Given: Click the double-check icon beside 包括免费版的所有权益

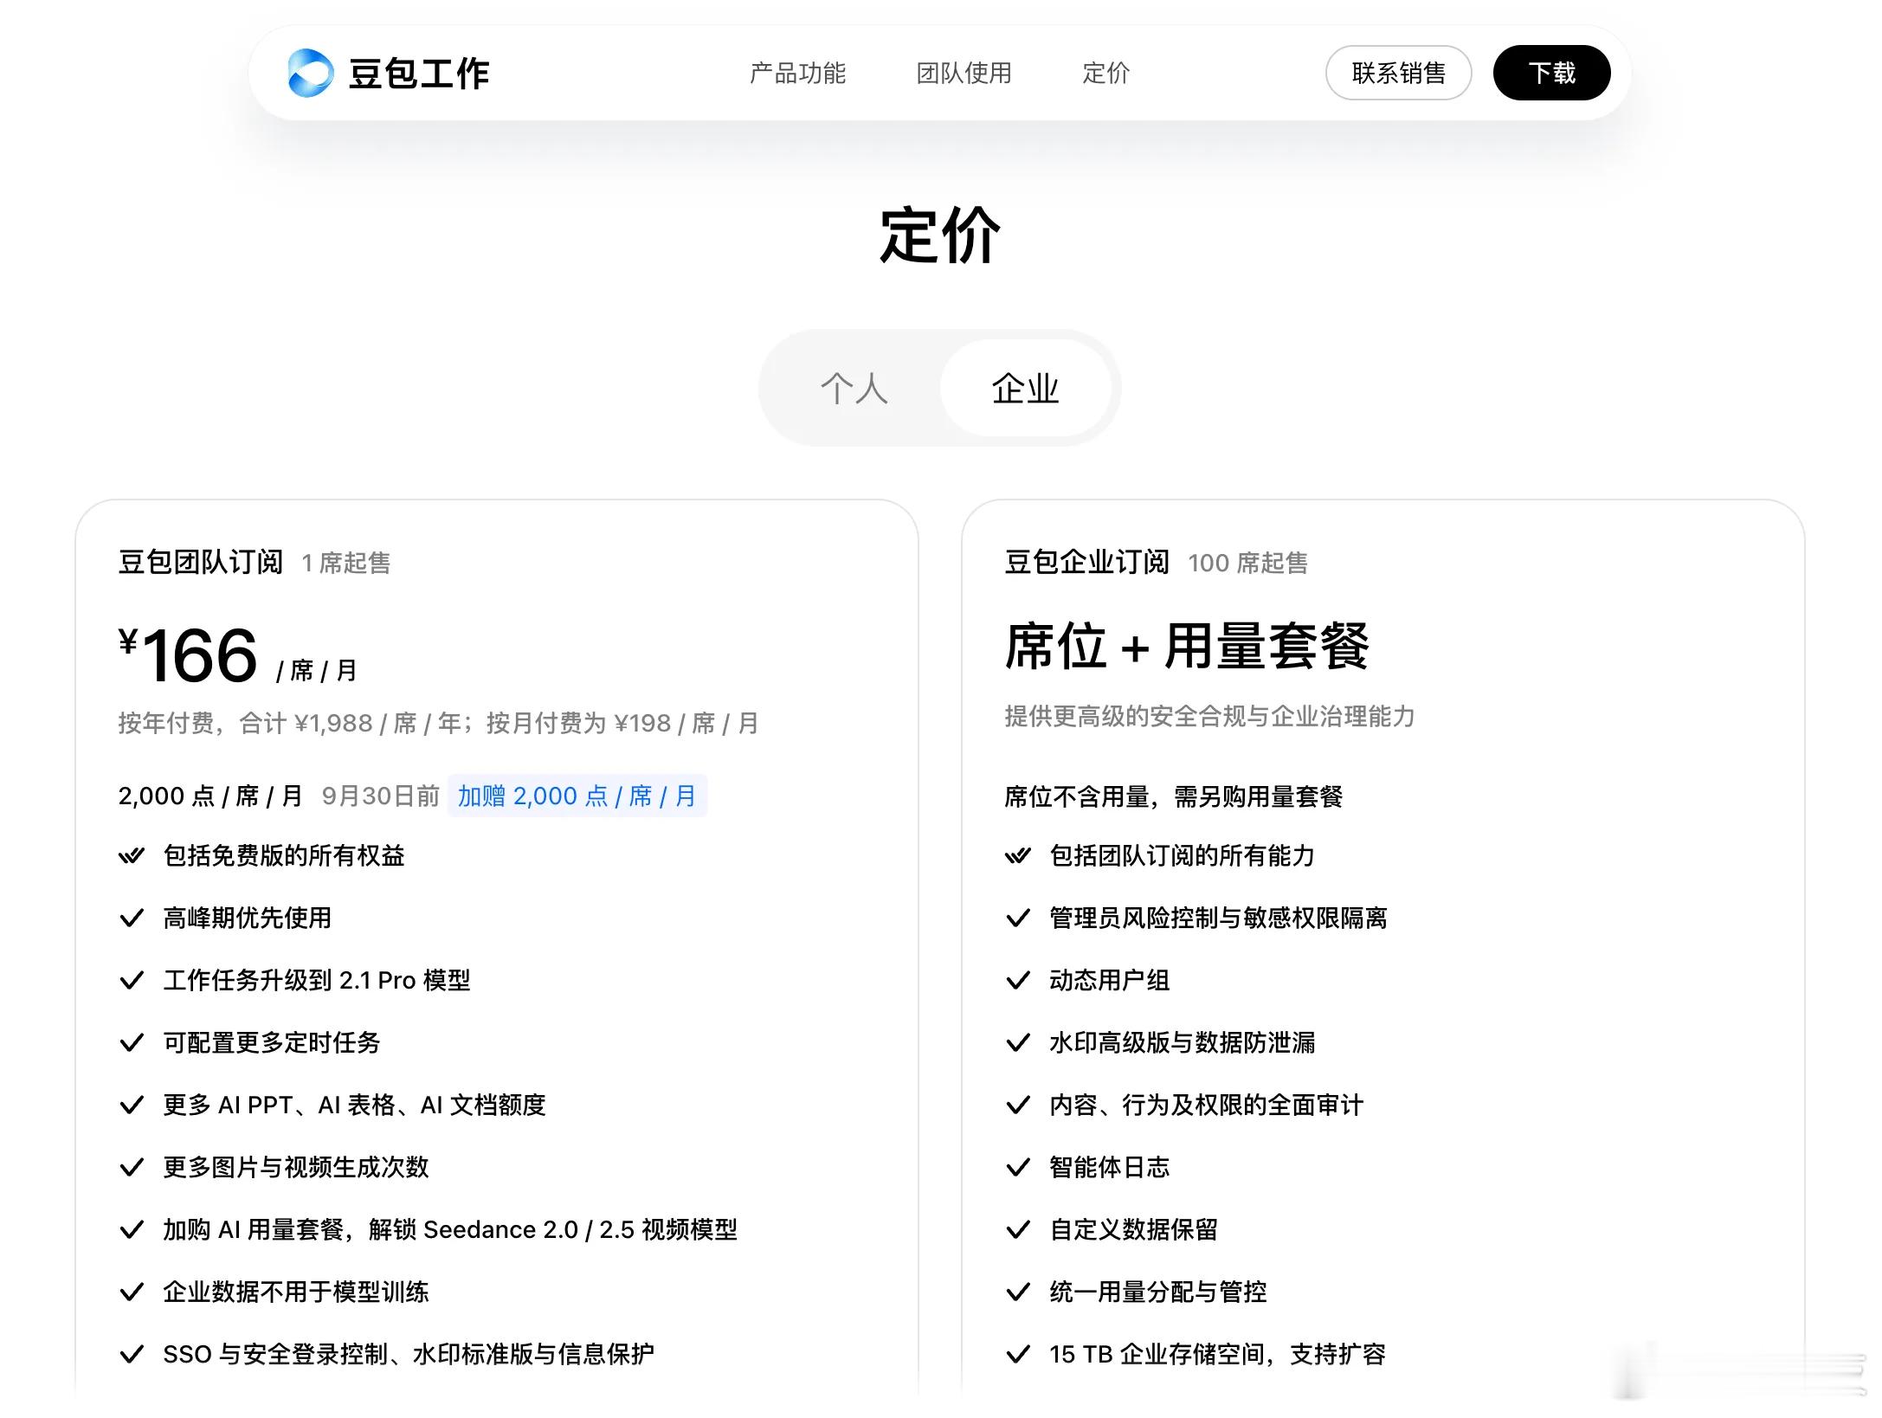Looking at the screenshot, I should click(x=132, y=856).
